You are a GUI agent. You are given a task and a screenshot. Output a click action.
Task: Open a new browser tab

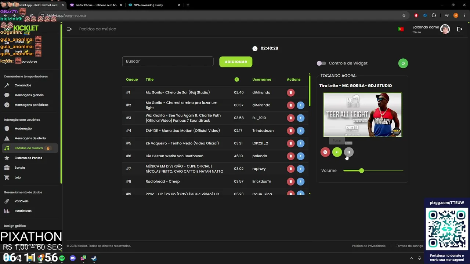click(x=188, y=5)
